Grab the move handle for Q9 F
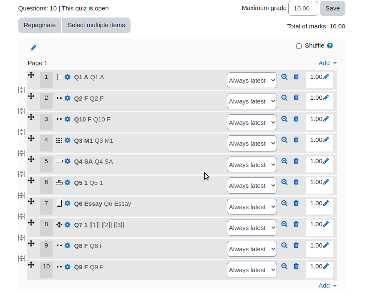Screen dimensions: 365x298 tap(31, 265)
